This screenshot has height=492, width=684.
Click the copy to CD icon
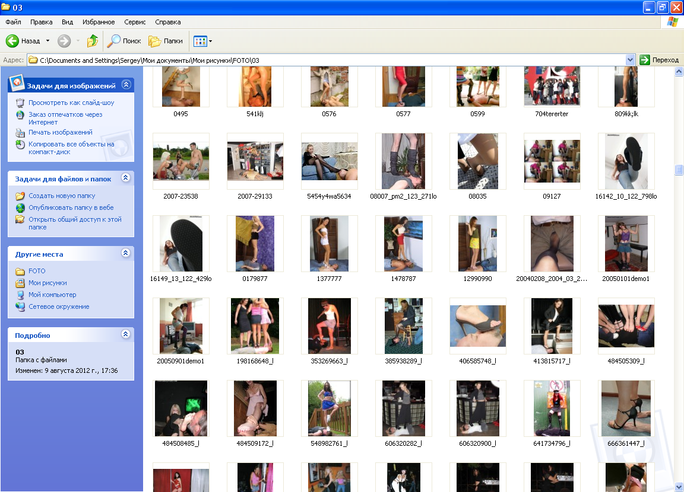[x=20, y=145]
